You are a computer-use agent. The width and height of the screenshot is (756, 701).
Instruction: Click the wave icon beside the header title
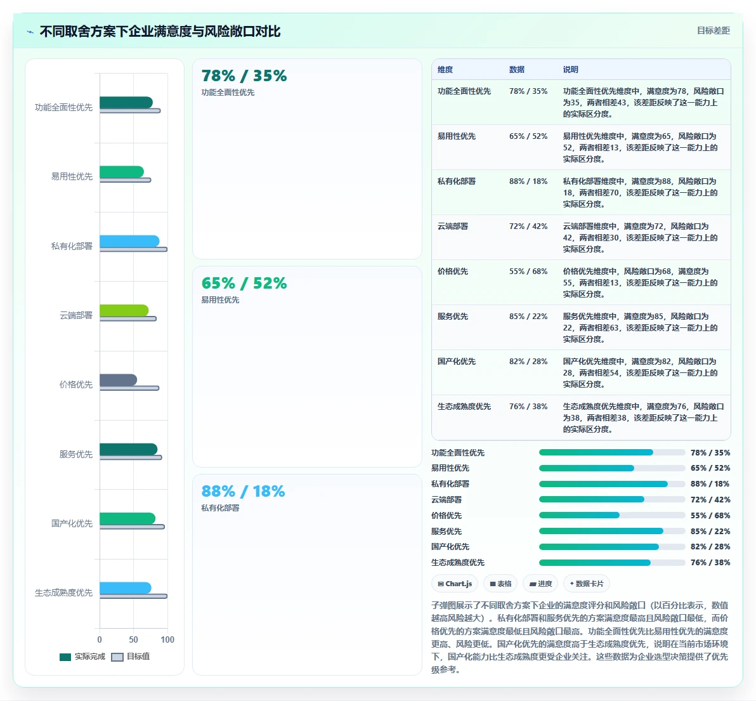click(x=30, y=32)
